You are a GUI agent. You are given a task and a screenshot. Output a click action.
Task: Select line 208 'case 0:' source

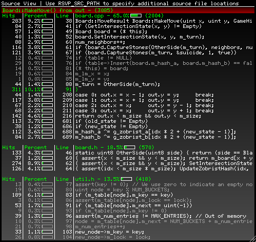[x=145, y=95]
